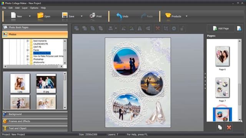Image resolution: width=246 pixels, height=138 pixels.
Task: Click the rotate left icon
Action: [124, 28]
